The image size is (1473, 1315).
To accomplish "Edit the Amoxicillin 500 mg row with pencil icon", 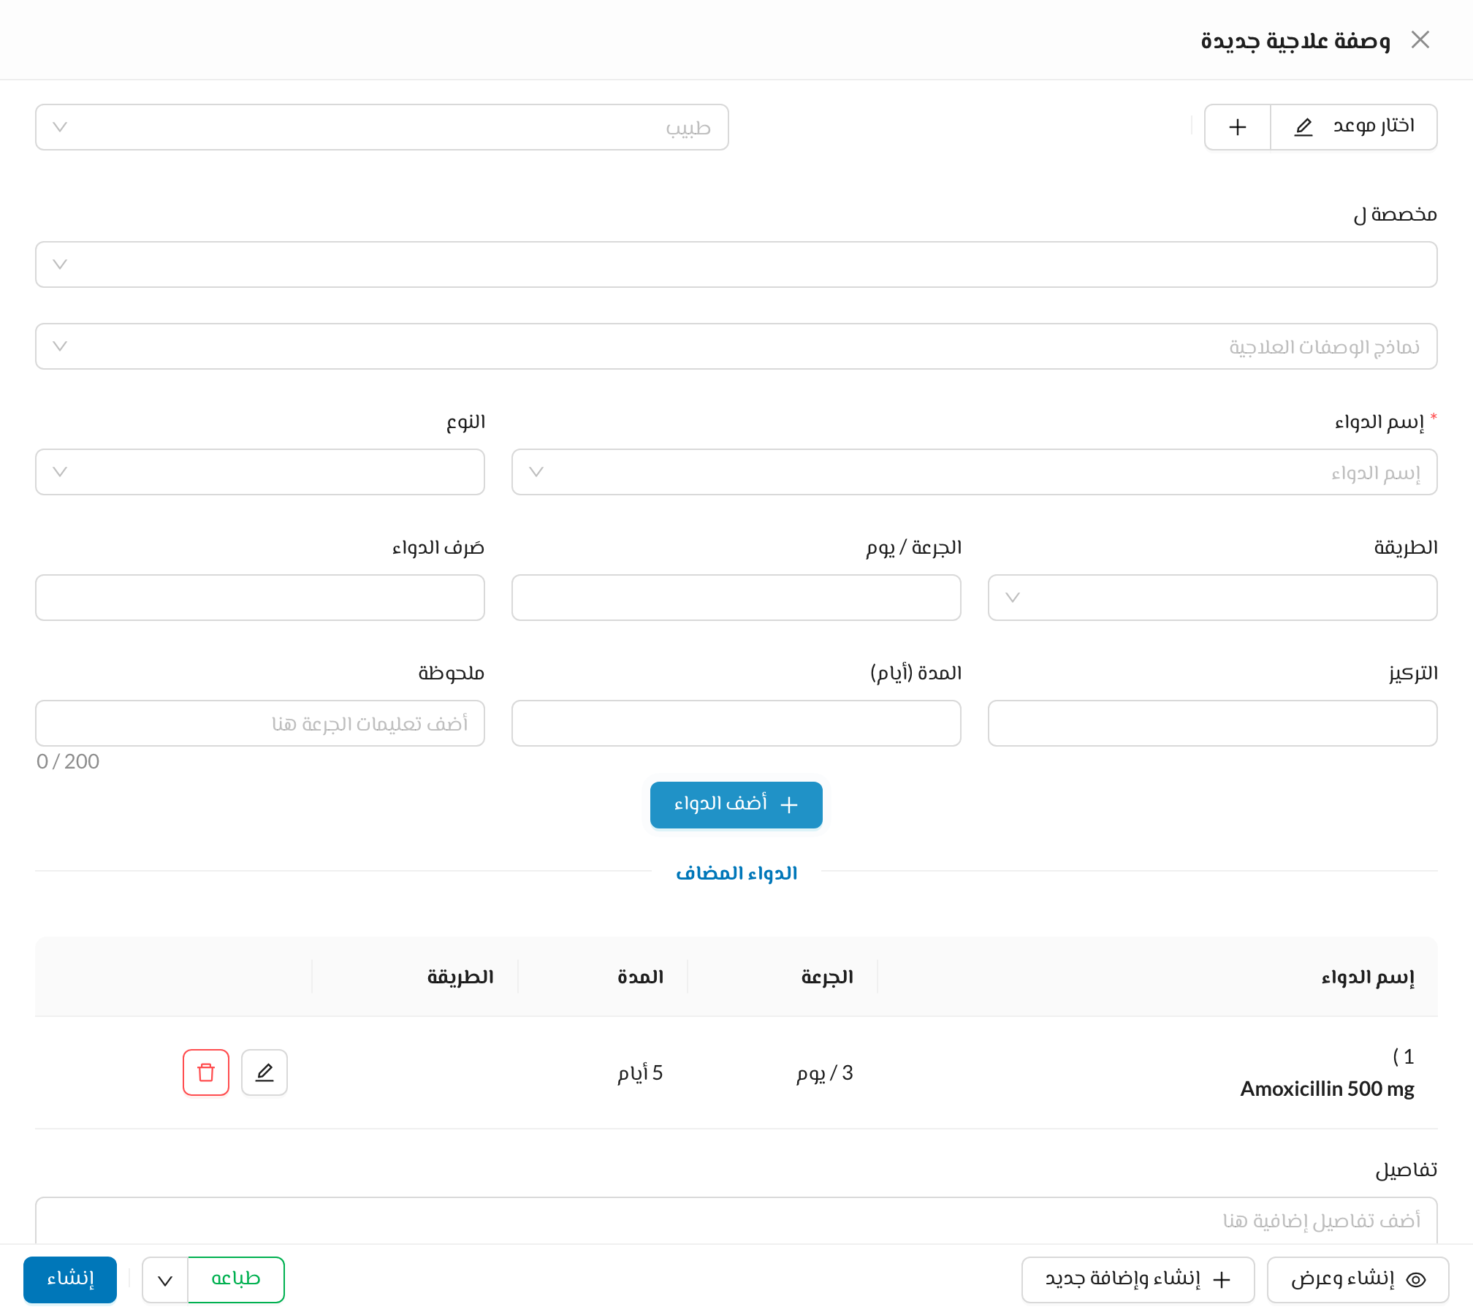I will [x=264, y=1072].
